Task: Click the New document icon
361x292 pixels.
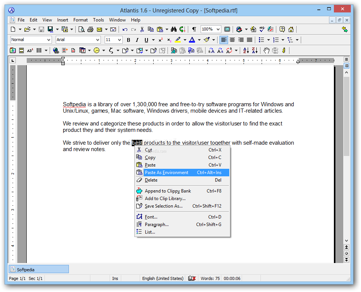Action: tap(13, 29)
